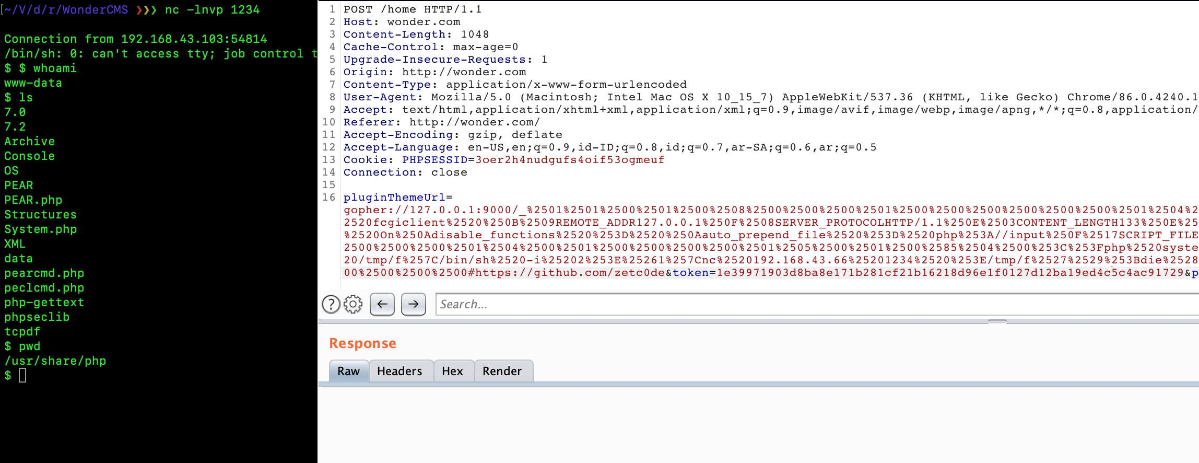Viewport: 1199px width, 463px height.
Task: Click the '/usr/share/php' pwd output
Action: [x=55, y=361]
